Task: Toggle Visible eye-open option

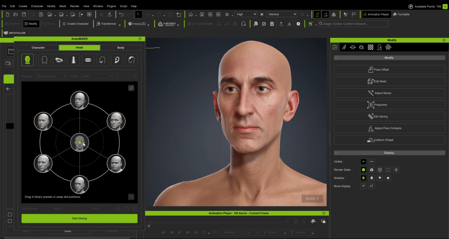Action: tap(363, 162)
